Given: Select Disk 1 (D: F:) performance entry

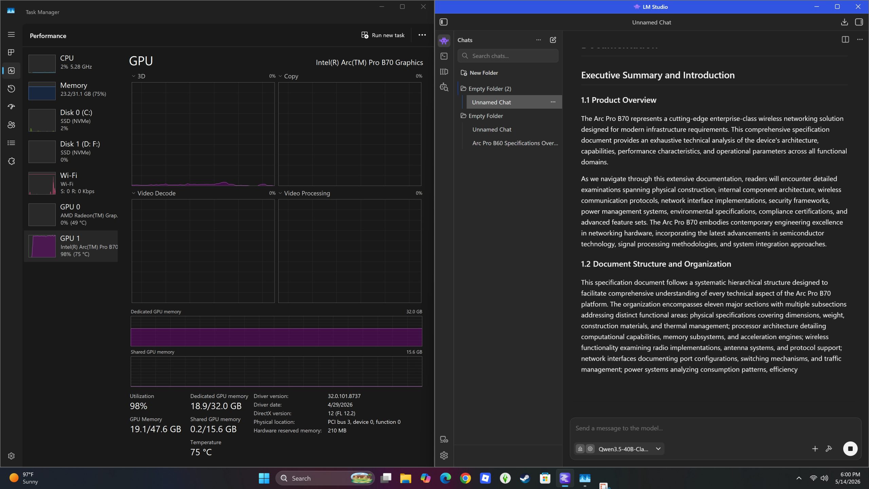Looking at the screenshot, I should click(71, 151).
